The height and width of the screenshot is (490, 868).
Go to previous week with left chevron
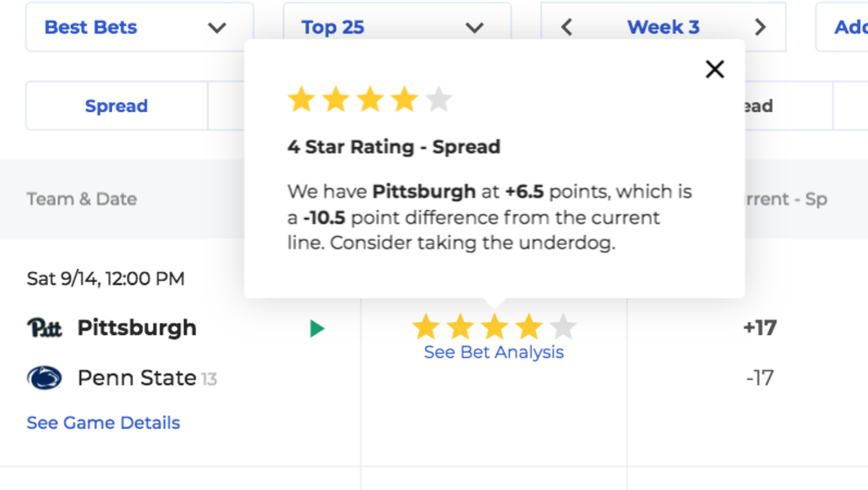(566, 27)
